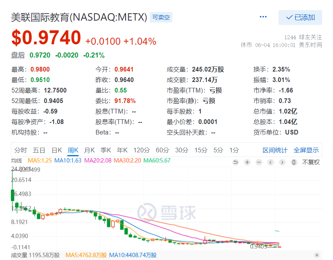Click the MA10:1.63 moving average label

[68, 161]
